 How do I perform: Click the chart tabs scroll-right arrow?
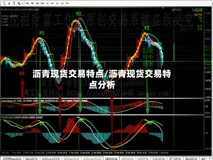click(210, 158)
